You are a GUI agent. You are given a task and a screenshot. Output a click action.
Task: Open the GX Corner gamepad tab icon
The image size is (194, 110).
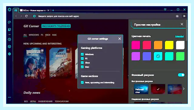(16, 10)
